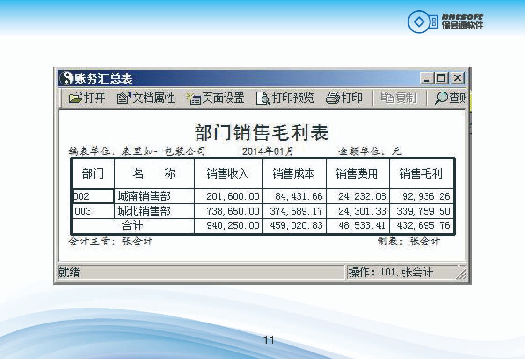
Task: Click the total gross profit 432,695.76 cell
Action: pyautogui.click(x=423, y=226)
